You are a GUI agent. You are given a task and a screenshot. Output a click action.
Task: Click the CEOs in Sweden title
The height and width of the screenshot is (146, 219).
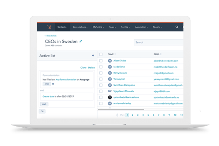click(61, 41)
